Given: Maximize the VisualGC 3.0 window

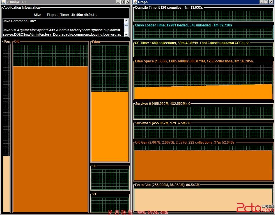Looking at the screenshot, I should pos(123,2).
